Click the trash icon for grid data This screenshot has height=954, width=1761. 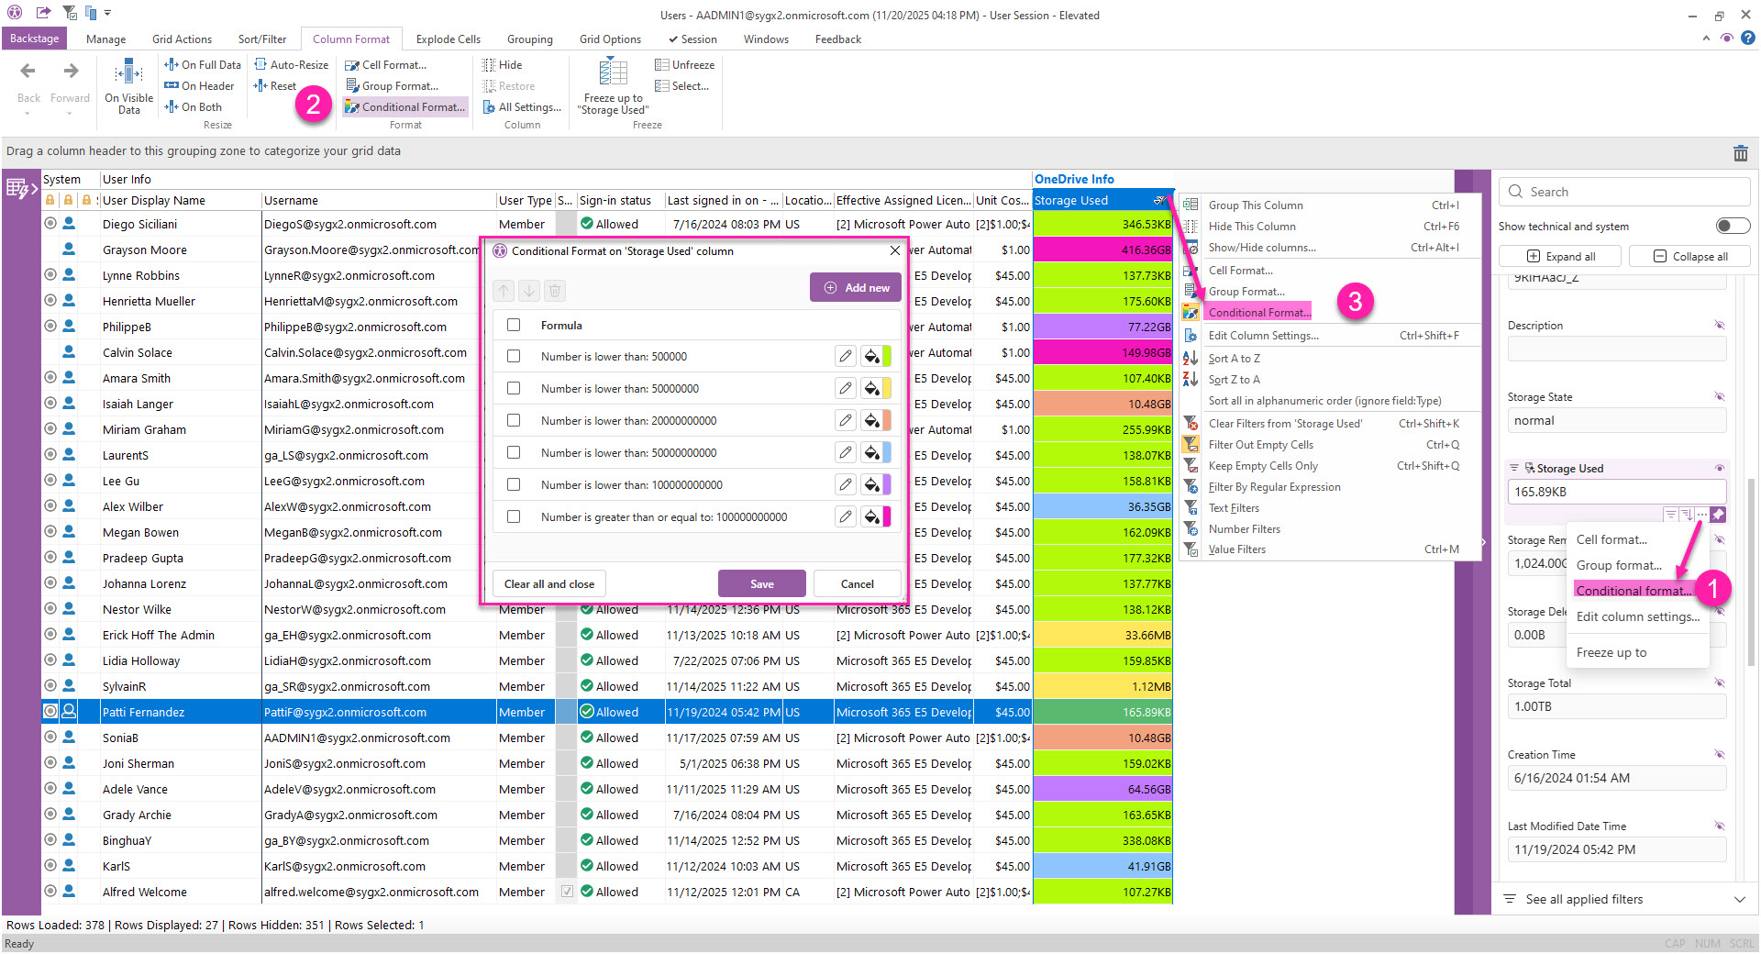pyautogui.click(x=1740, y=153)
